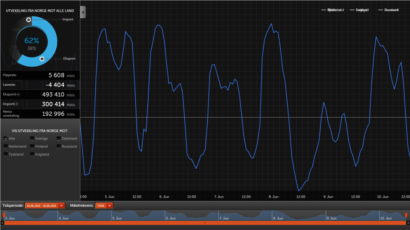410x230 pixels.
Task: Click the first legend line marker
Action: (x=324, y=10)
